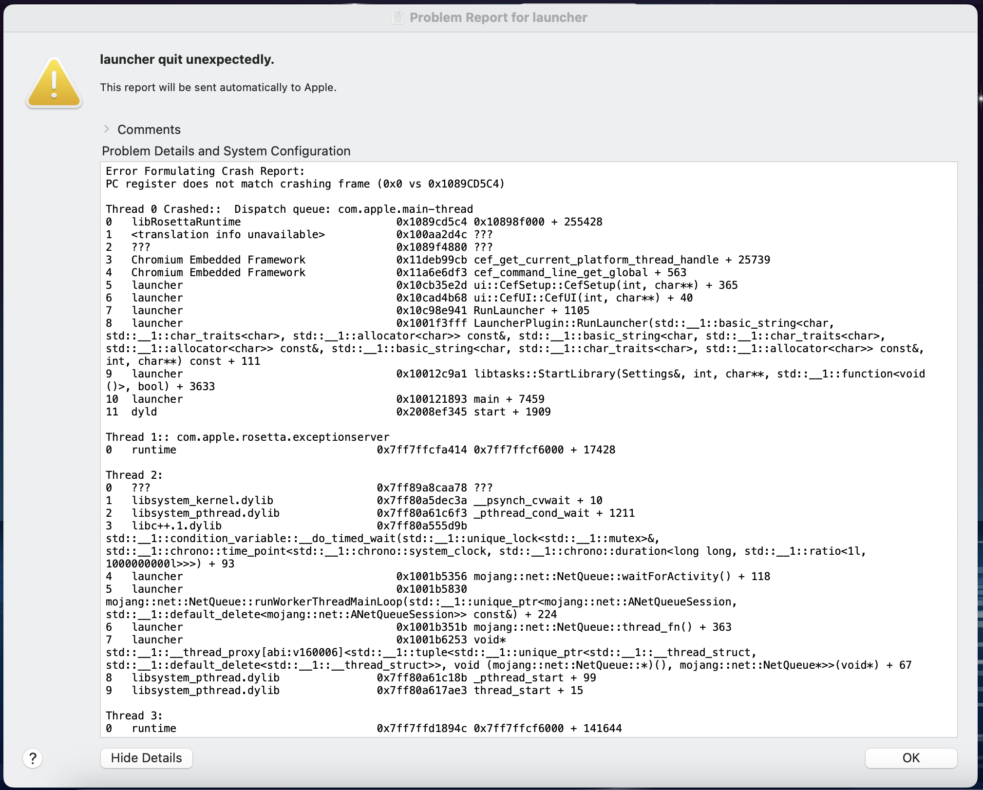Click the 'Problem Report for launcher' window title
The image size is (983, 790).
point(498,18)
